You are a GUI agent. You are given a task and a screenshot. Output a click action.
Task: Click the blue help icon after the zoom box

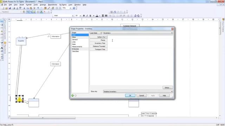tap(74, 8)
